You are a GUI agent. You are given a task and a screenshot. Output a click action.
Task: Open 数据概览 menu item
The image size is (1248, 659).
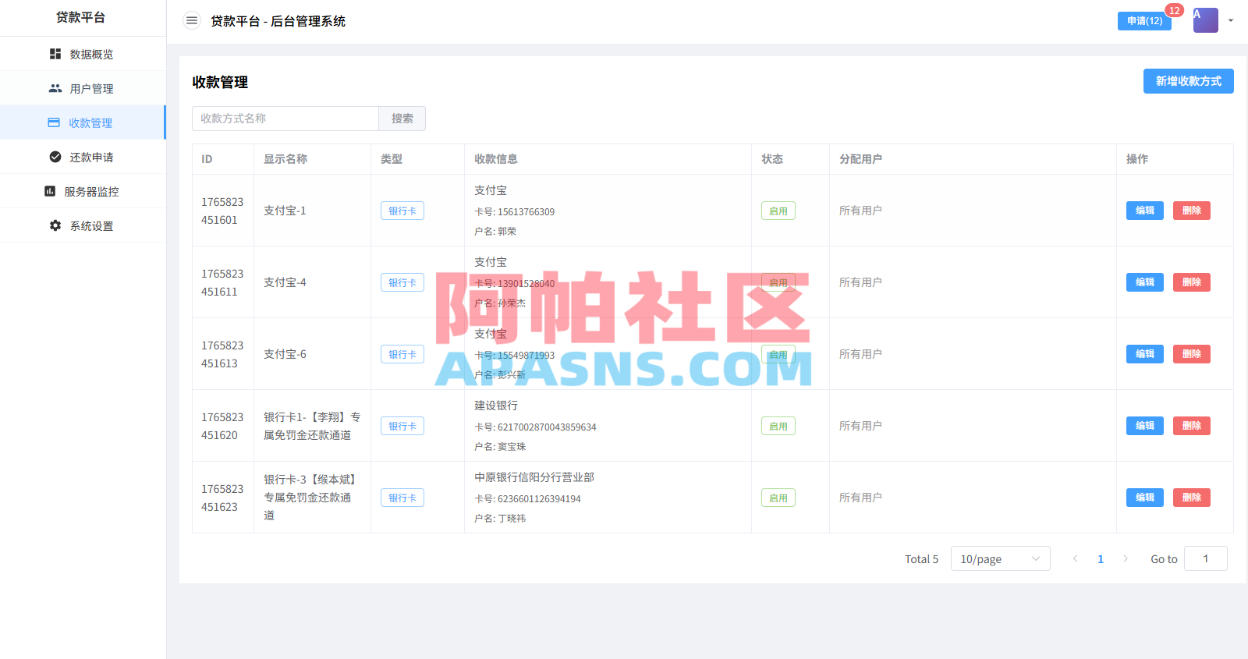83,54
